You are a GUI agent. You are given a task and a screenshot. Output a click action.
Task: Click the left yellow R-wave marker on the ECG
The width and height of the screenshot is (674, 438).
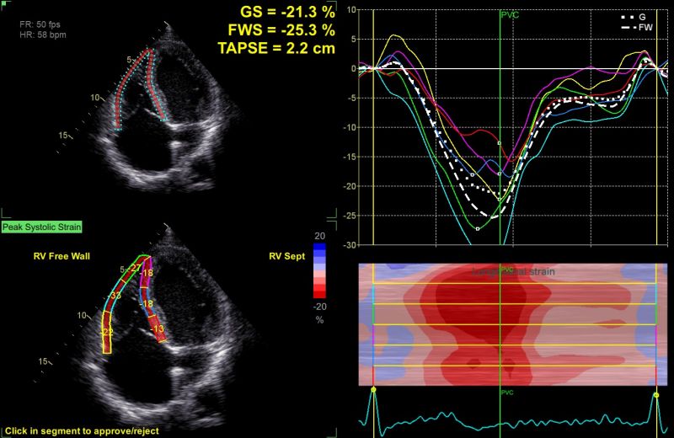click(373, 389)
